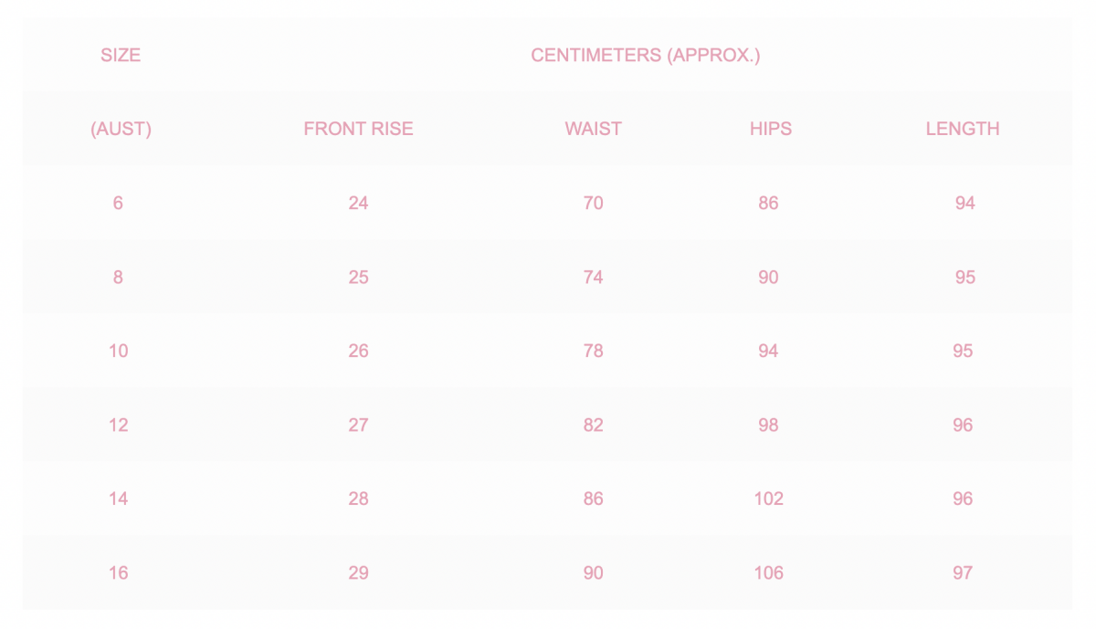The width and height of the screenshot is (1096, 629).
Task: Select the length value 97 for size 16
Action: coord(963,572)
